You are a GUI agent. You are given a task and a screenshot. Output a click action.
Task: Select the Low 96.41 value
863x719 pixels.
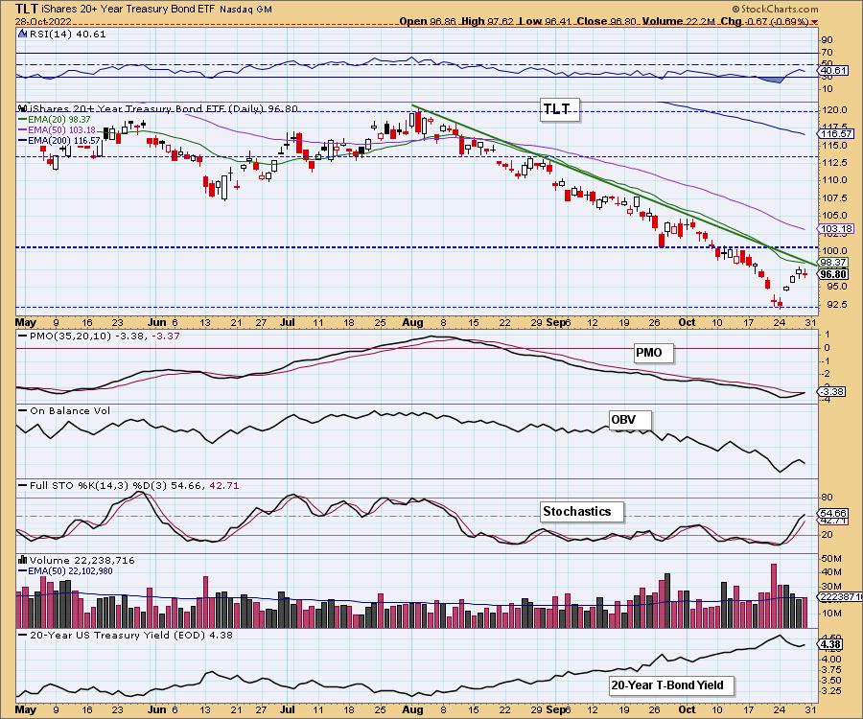[545, 21]
